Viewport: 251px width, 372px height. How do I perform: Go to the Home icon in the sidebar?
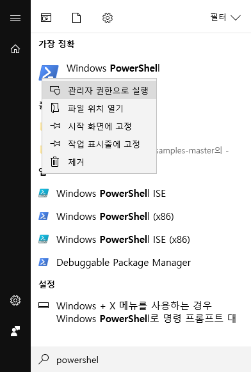tap(15, 49)
